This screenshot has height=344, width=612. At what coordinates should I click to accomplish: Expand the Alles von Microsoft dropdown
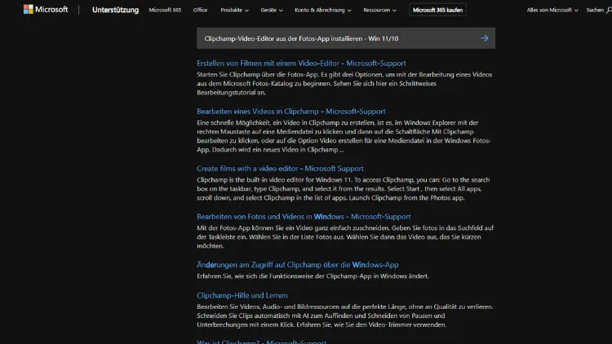click(x=552, y=10)
